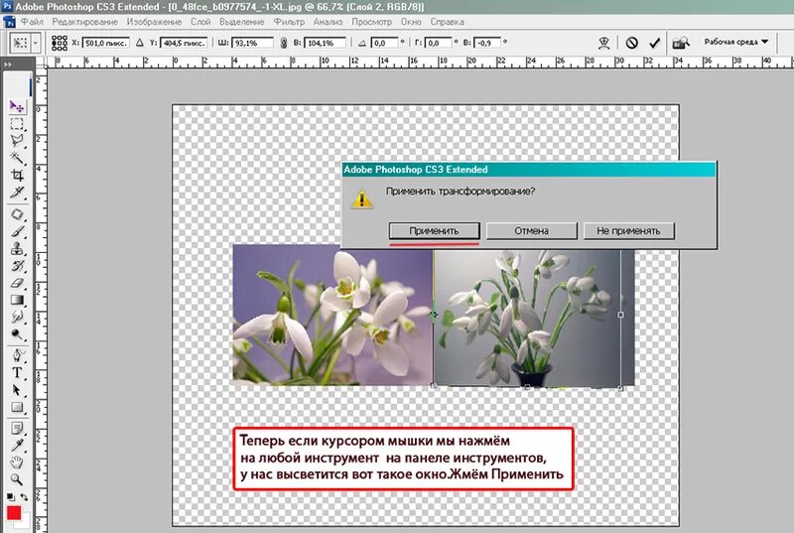Click Не применять in the dialog
794x533 pixels.
click(629, 231)
